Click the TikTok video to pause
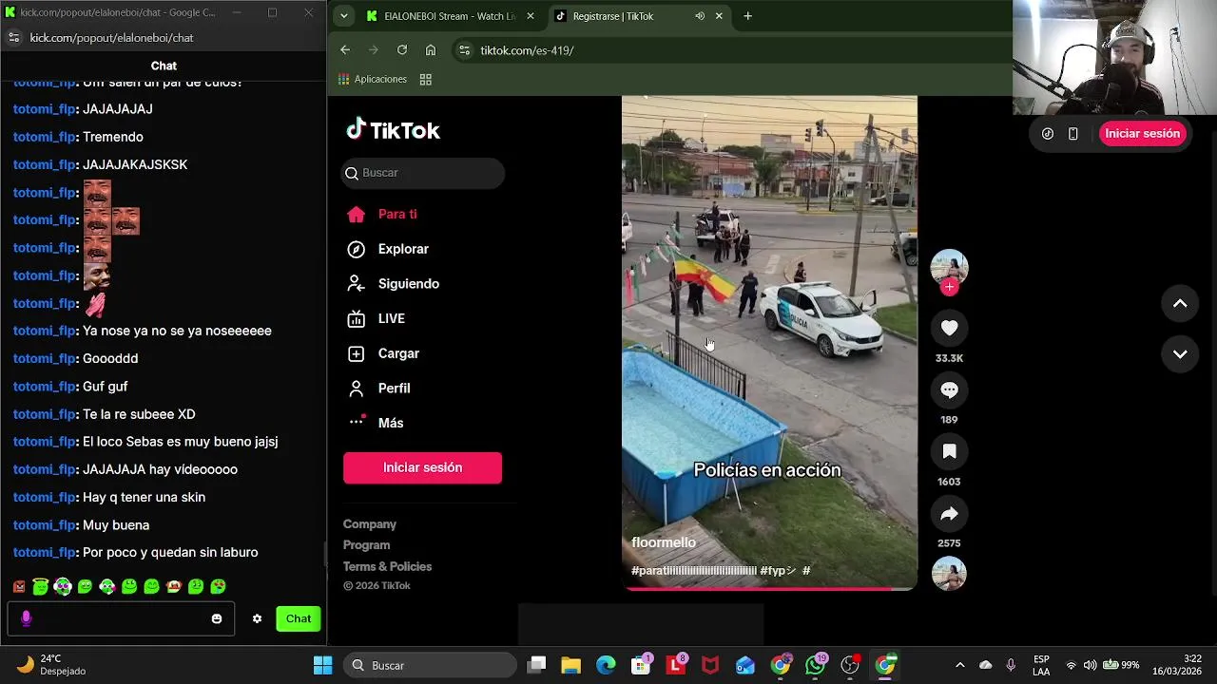 pos(769,342)
